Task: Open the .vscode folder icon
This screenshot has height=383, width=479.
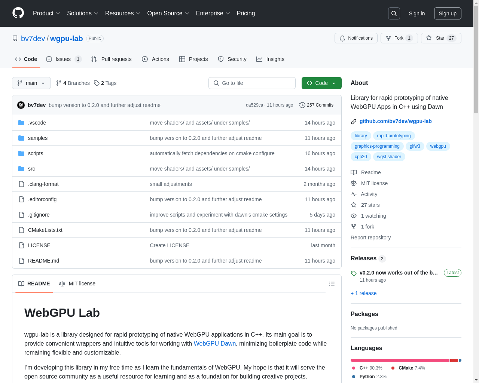Action: (21, 123)
